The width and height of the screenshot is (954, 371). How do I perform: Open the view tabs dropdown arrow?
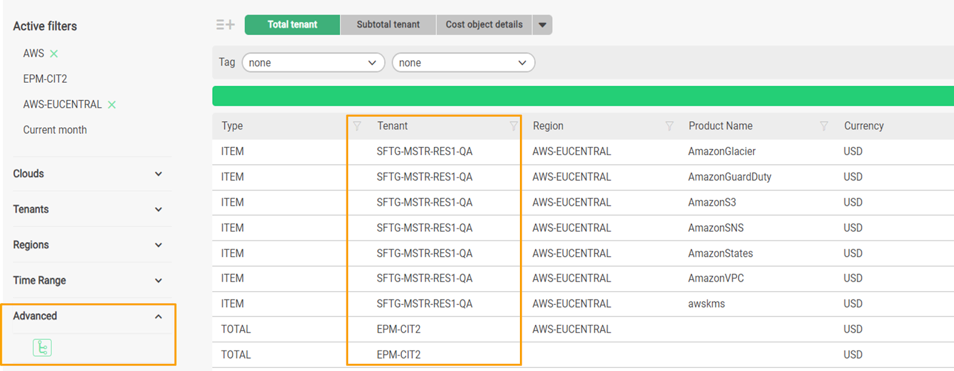(543, 25)
